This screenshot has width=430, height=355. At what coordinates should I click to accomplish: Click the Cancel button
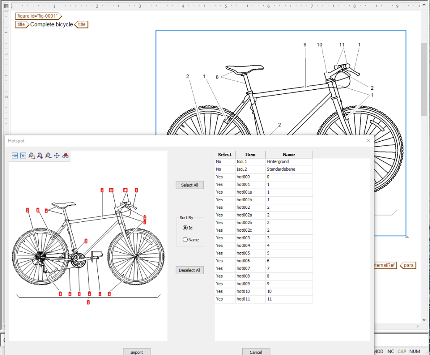point(256,352)
